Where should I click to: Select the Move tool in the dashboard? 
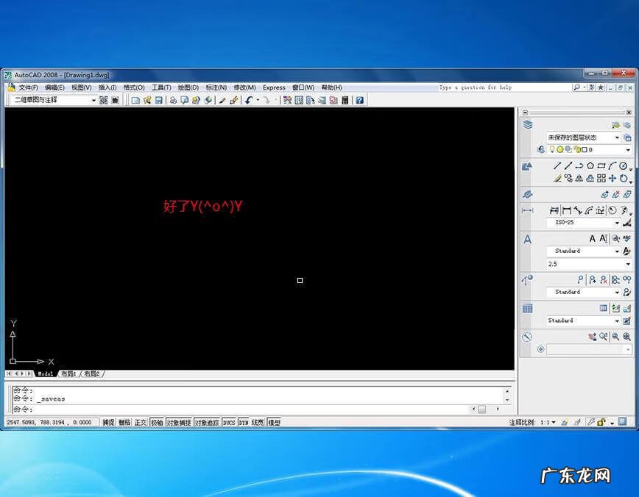(x=612, y=179)
